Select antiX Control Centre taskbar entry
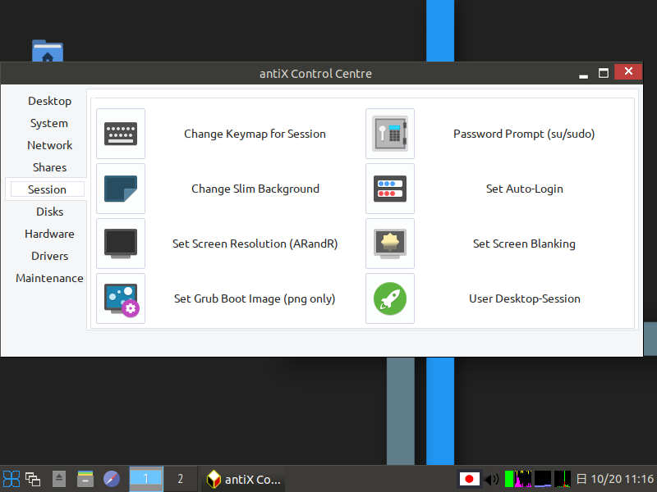The width and height of the screenshot is (657, 492). (244, 480)
